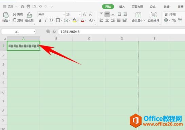Center text horizontally

click(107, 20)
